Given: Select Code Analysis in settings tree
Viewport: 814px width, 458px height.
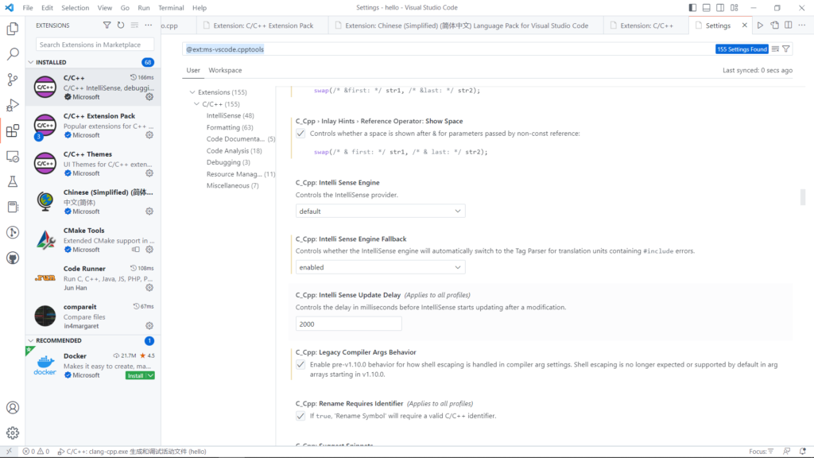Looking at the screenshot, I should tap(228, 150).
